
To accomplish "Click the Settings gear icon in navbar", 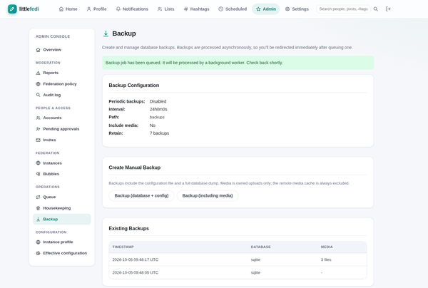I will 287,9.
